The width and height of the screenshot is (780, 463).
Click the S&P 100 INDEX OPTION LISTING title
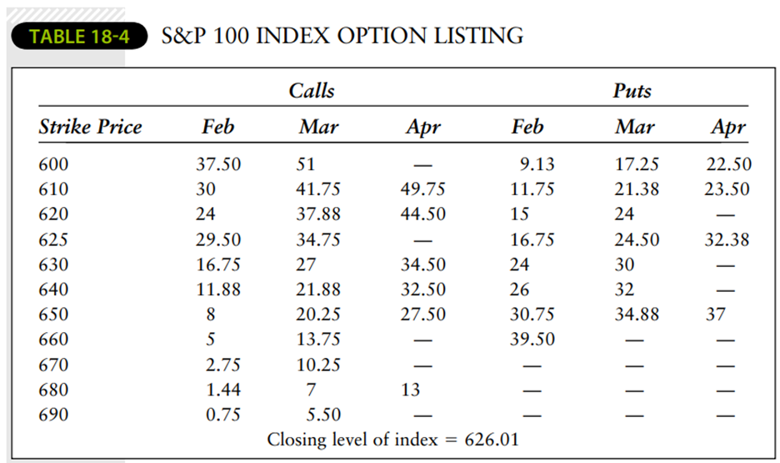coord(342,36)
